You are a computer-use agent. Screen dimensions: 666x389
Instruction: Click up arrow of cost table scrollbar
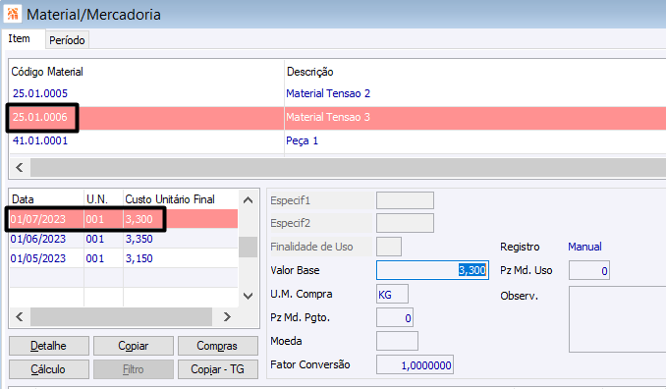[249, 200]
